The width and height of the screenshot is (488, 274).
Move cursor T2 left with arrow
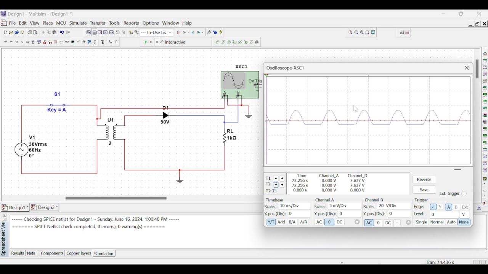276,185
